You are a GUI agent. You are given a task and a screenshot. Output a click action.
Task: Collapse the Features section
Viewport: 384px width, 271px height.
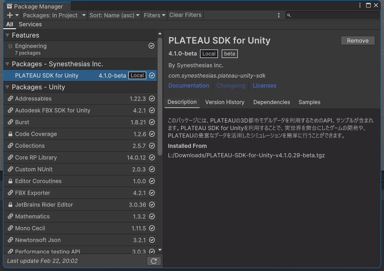[x=8, y=35]
